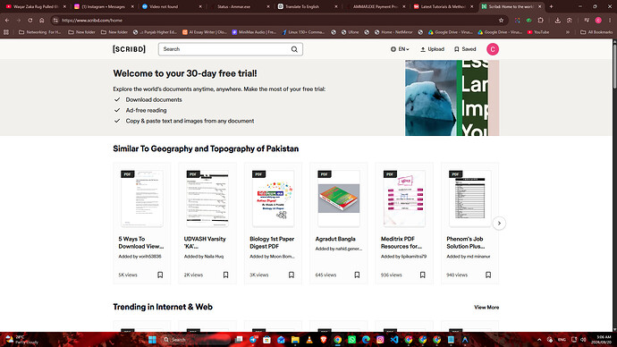Open Windows Start menu
This screenshot has height=347, width=617.
(152, 340)
